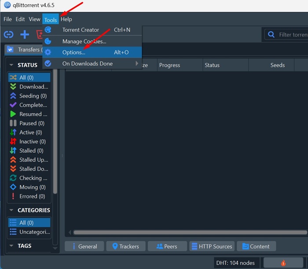Click the flame connection status icon

pyautogui.click(x=283, y=263)
